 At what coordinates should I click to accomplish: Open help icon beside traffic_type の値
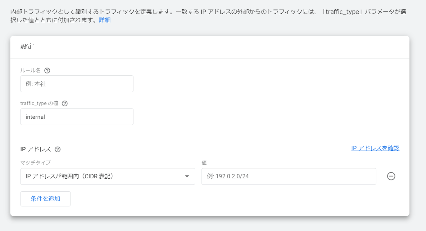(65, 104)
